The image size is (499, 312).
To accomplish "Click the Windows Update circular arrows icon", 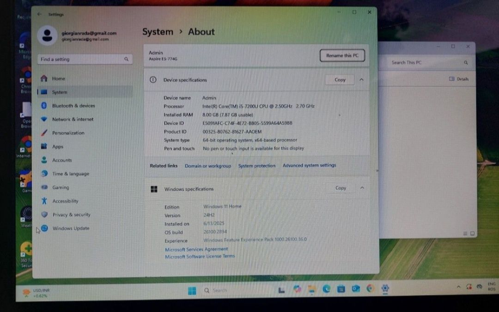I will (44, 228).
